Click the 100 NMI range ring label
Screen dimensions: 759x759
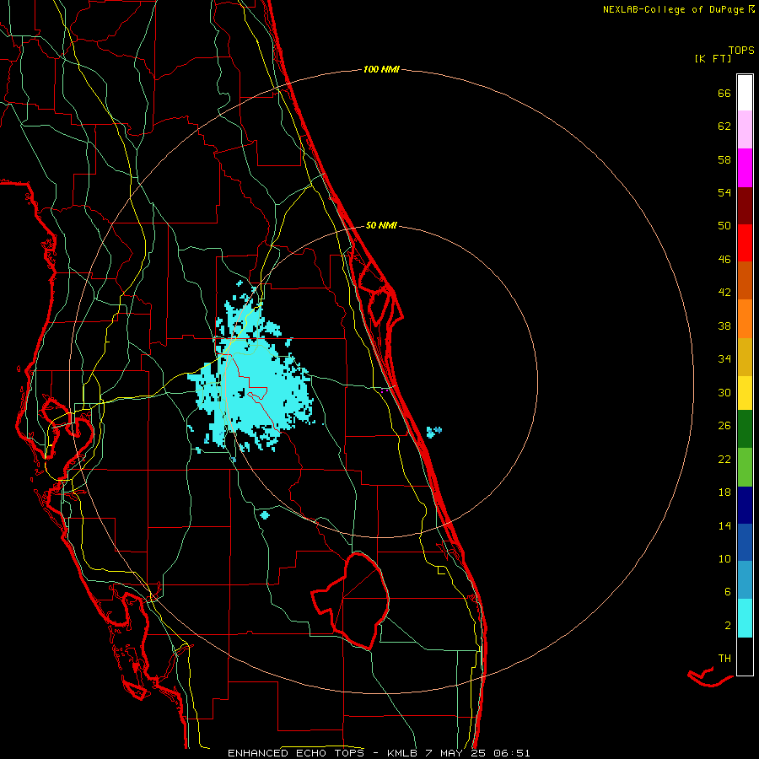click(x=381, y=70)
